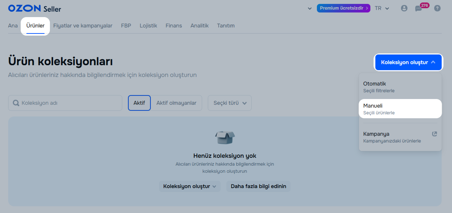Choose Kampanya collection option
The width and height of the screenshot is (452, 213).
[400, 137]
